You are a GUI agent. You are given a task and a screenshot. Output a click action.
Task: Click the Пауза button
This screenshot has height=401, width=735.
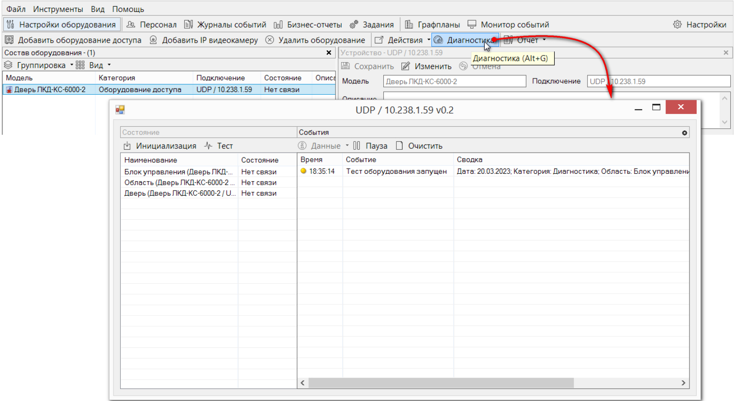tap(370, 146)
